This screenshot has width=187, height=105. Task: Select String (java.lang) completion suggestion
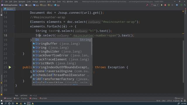pos(62,48)
